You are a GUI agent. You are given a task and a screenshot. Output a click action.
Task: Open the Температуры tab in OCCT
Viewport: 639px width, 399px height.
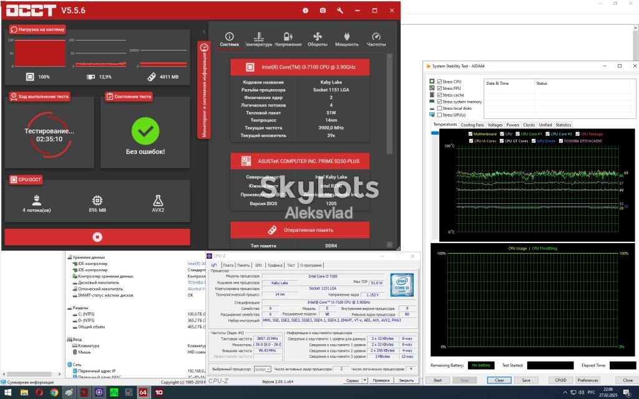pos(258,39)
